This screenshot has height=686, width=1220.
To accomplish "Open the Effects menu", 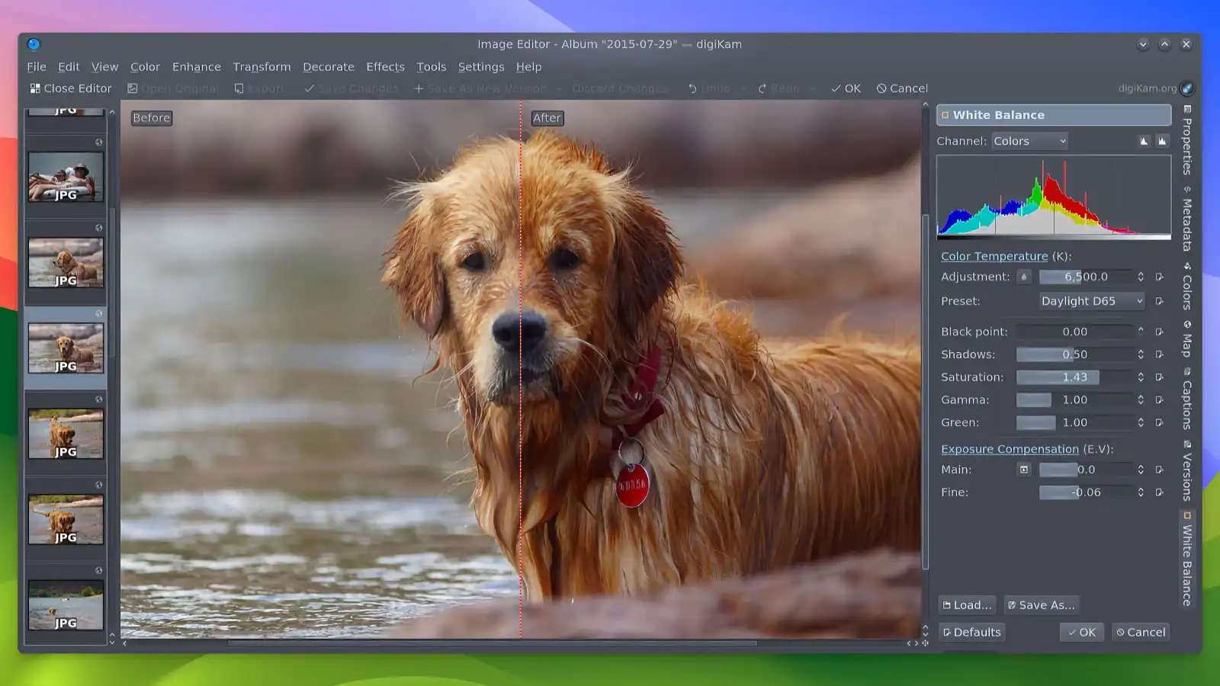I will point(385,66).
